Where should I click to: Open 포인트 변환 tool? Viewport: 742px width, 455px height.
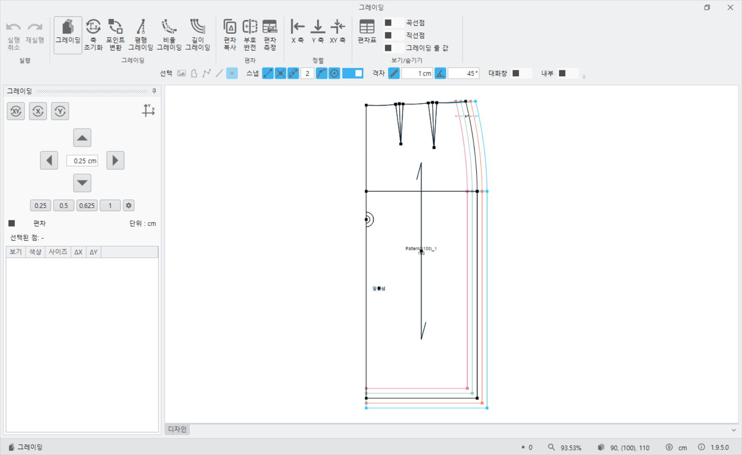[x=115, y=35]
